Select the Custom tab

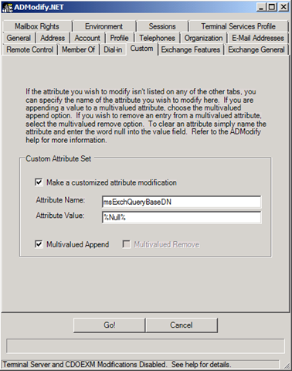pyautogui.click(x=141, y=49)
